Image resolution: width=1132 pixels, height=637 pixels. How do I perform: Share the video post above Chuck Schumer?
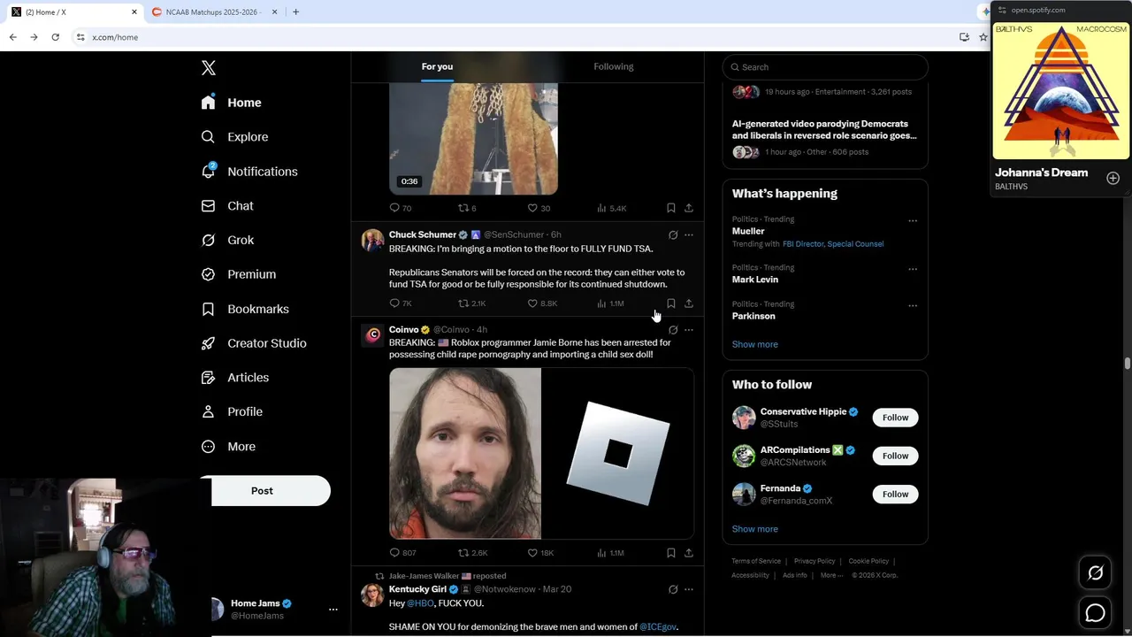click(689, 208)
